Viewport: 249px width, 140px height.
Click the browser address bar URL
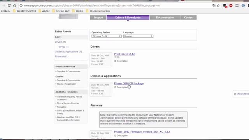(x=92, y=5)
